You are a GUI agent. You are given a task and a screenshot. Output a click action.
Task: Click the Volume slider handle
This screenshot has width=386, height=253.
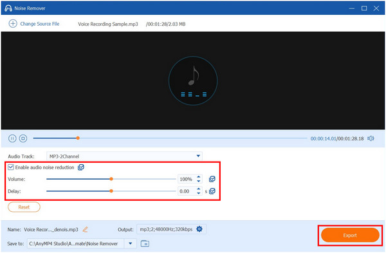pyautogui.click(x=111, y=179)
